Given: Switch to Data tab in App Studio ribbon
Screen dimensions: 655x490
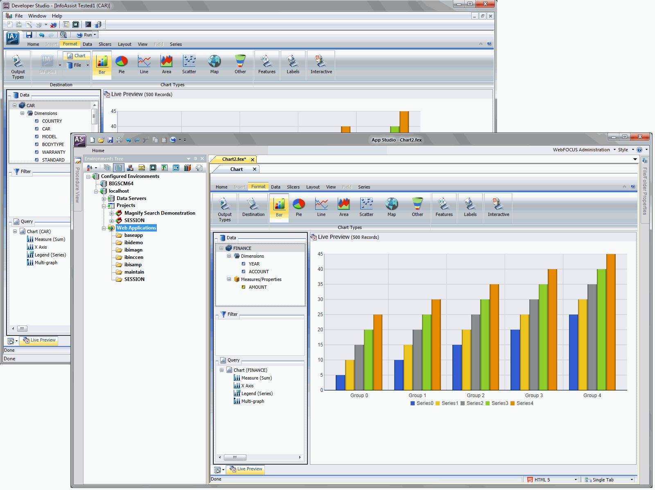Looking at the screenshot, I should (276, 187).
